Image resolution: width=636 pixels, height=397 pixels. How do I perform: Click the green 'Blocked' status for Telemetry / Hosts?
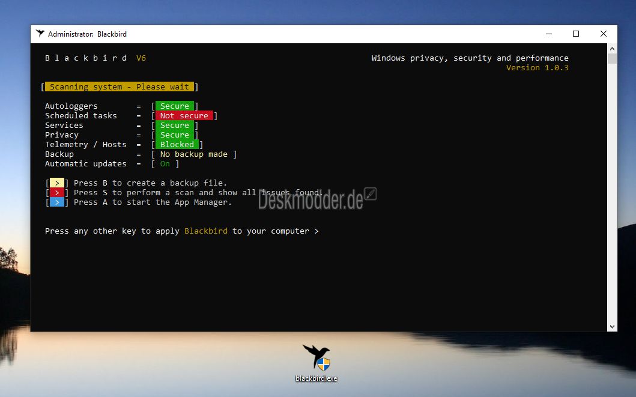coord(177,144)
